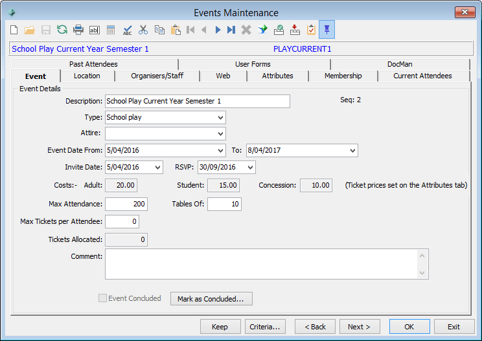Image resolution: width=482 pixels, height=341 pixels.
Task: Click the Description text field
Action: pos(198,102)
